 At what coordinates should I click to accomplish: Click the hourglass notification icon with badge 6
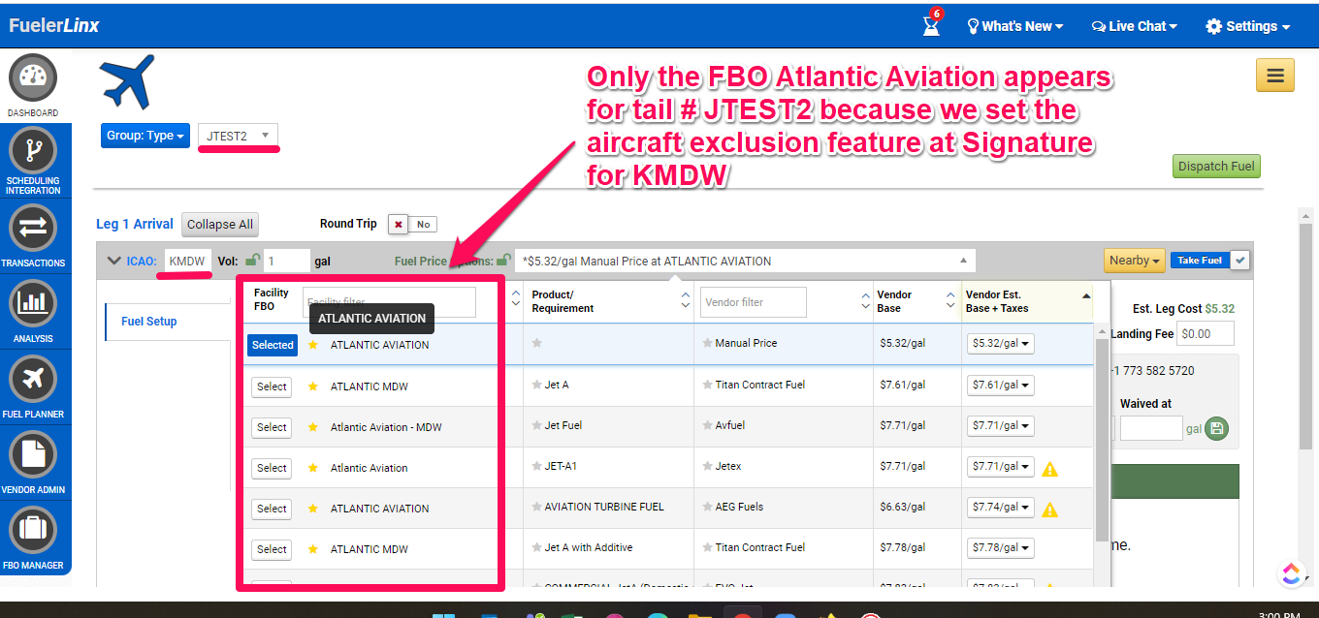(932, 24)
